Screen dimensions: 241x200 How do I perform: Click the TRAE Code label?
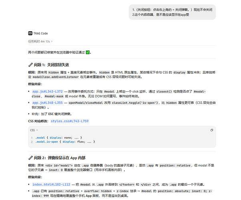(x=40, y=33)
